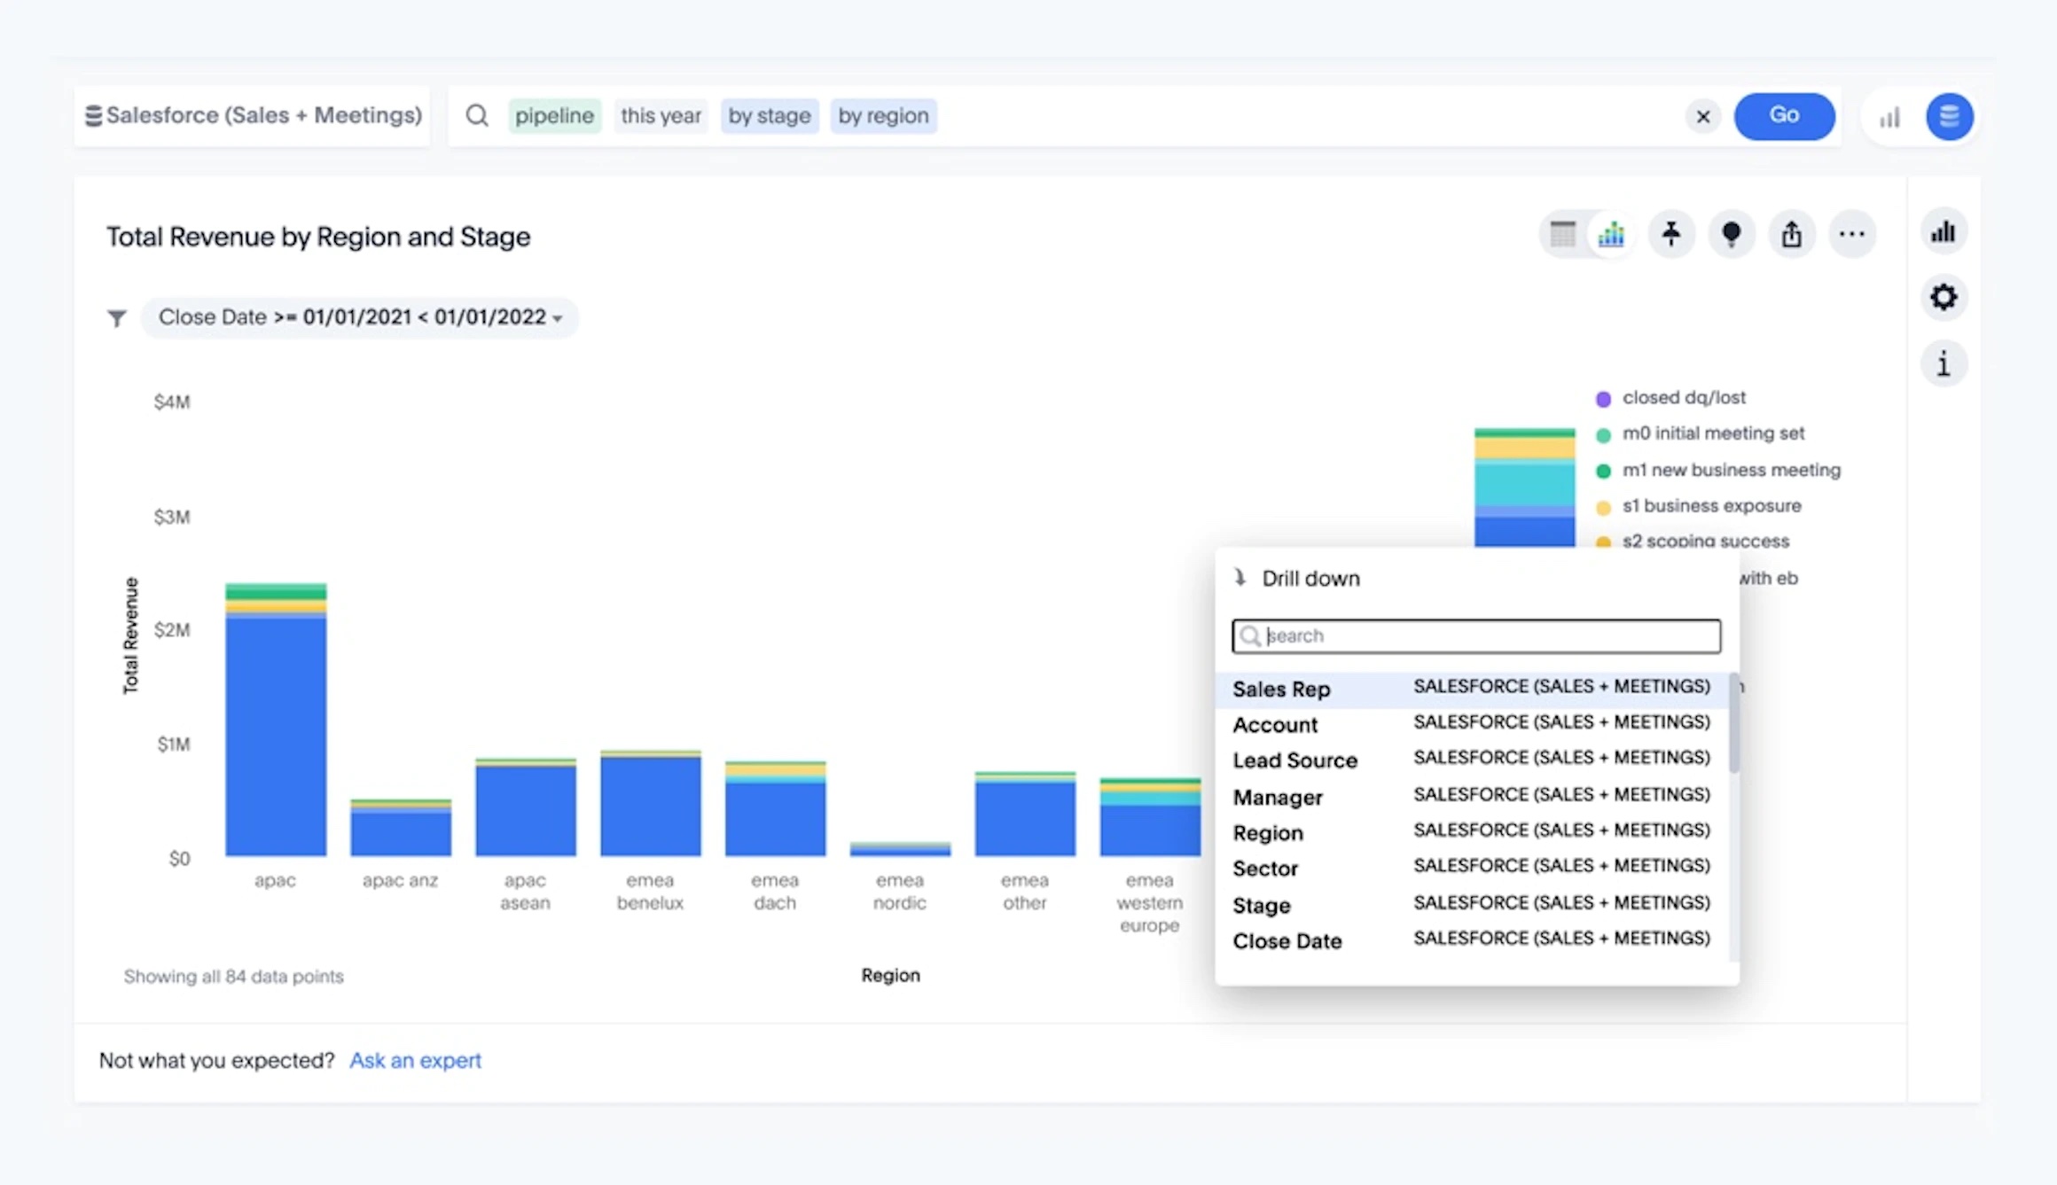Open Salesforce (Sales + Meetings) data source selector
This screenshot has width=2057, height=1185.
click(x=253, y=115)
